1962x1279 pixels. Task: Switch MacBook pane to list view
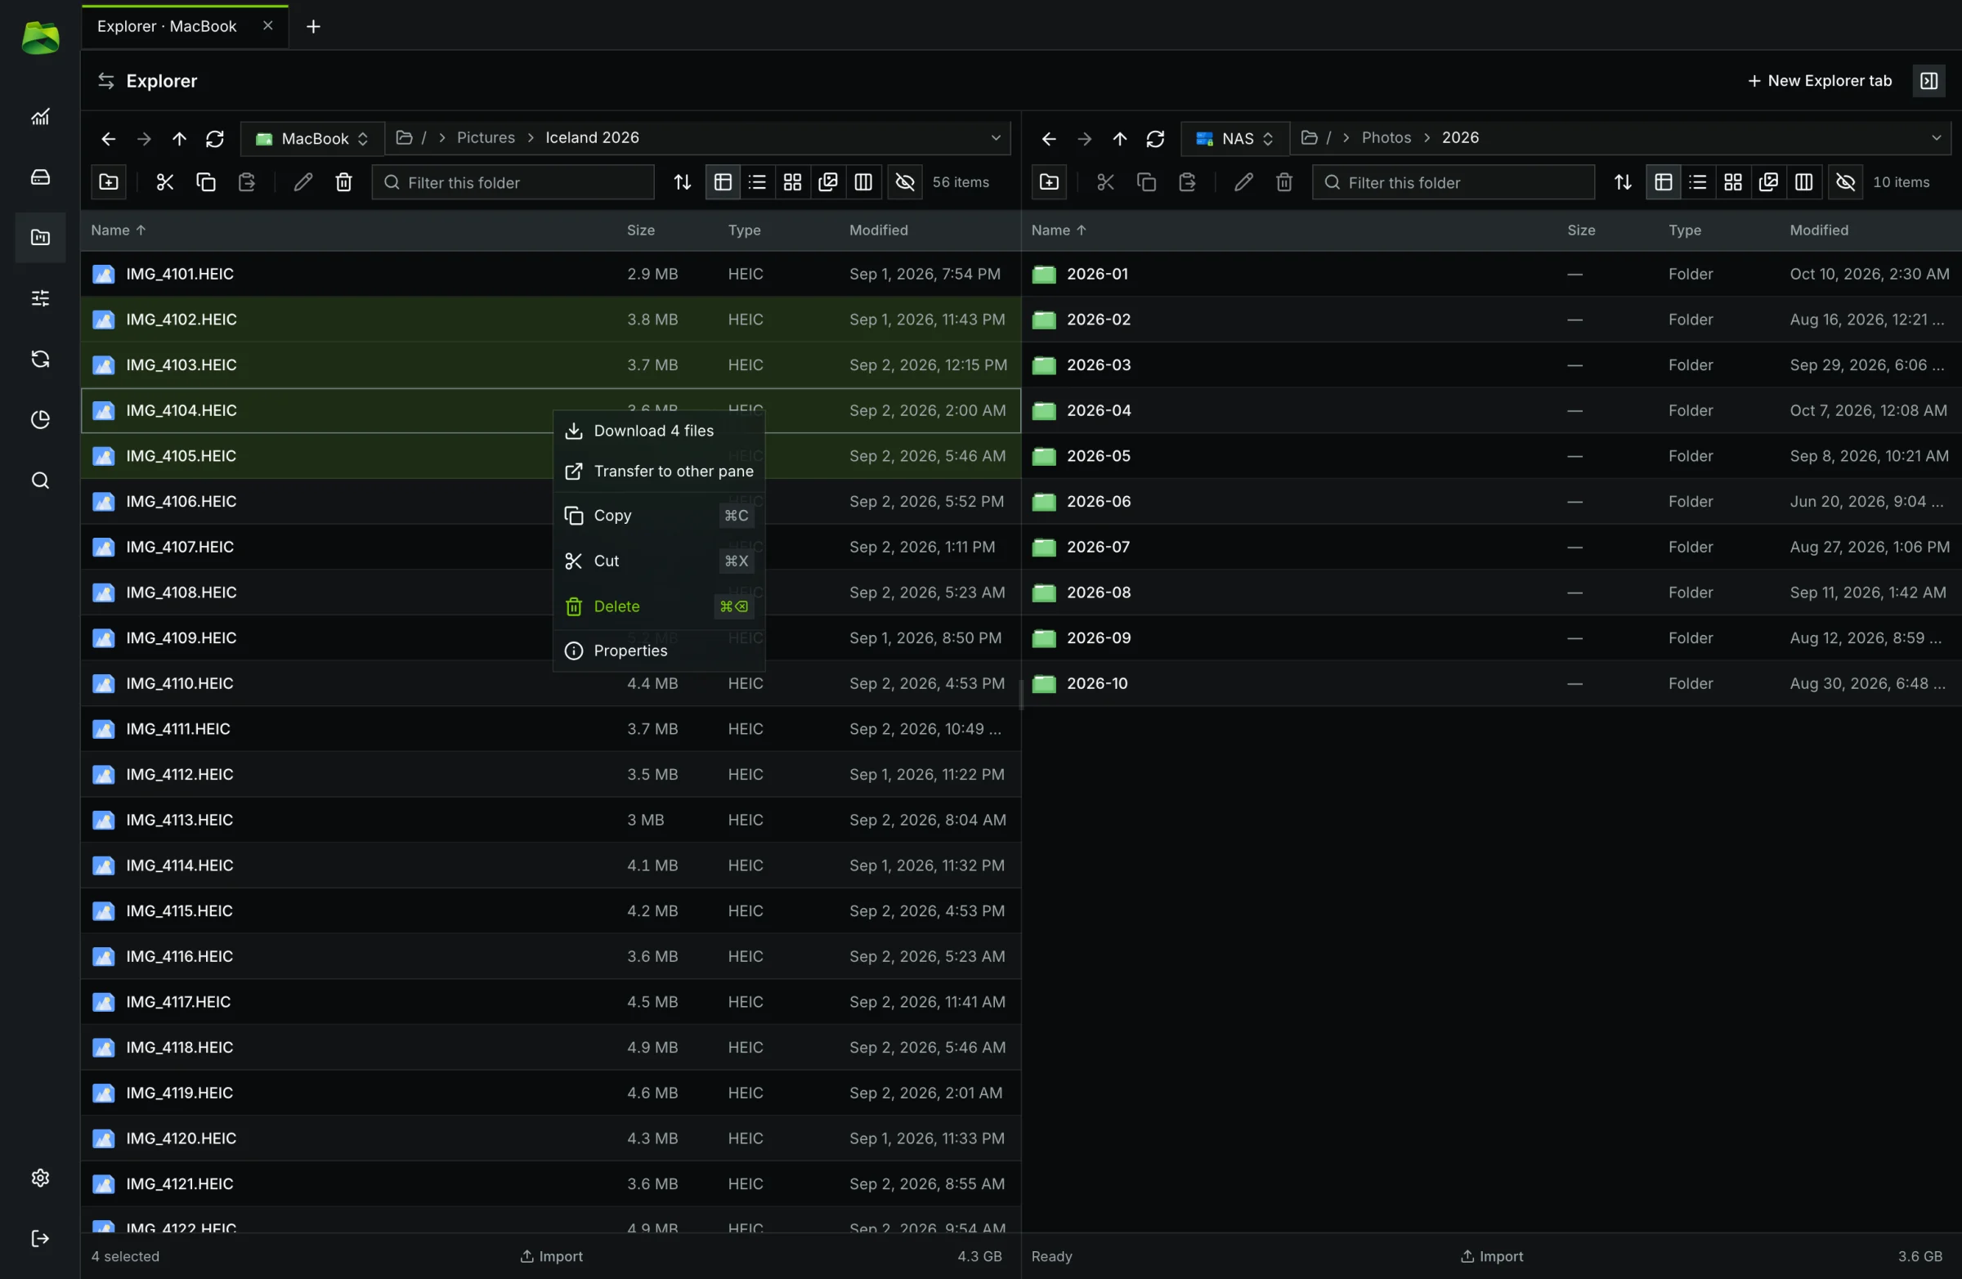[x=758, y=182]
